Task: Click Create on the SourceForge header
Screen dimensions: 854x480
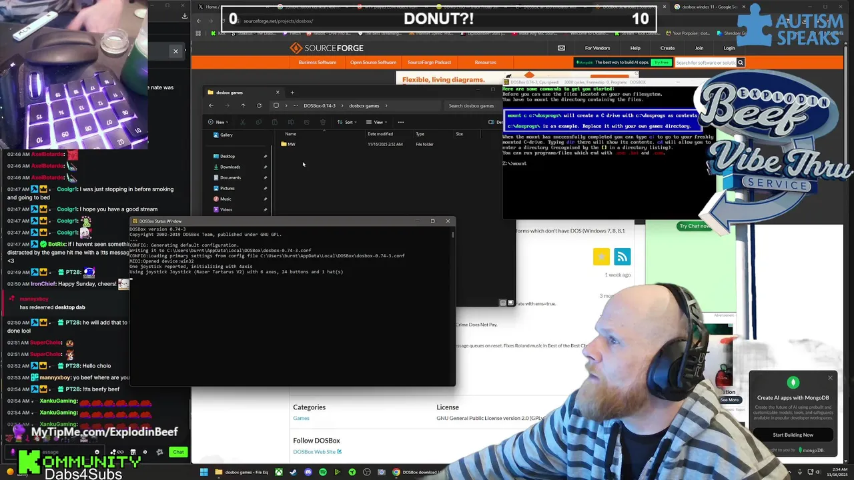Action: 667,48
